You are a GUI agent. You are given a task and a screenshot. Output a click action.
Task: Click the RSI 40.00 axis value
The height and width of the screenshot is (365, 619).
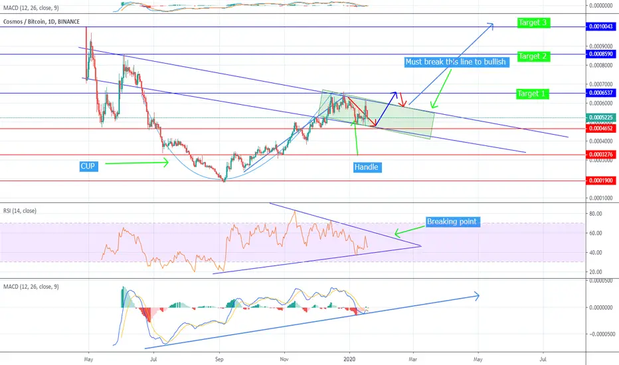tap(596, 253)
